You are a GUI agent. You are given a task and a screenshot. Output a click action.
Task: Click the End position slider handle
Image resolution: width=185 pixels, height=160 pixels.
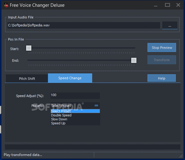(134, 60)
